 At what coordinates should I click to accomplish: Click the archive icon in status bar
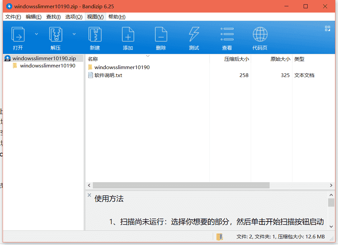[219, 237]
